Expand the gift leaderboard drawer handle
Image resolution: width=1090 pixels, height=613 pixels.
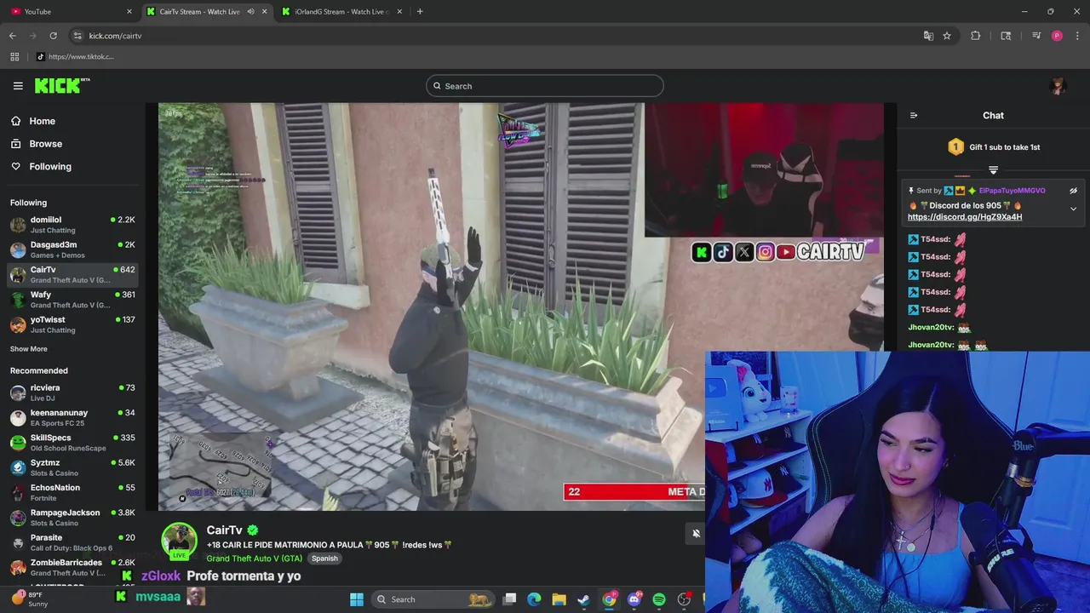click(993, 170)
